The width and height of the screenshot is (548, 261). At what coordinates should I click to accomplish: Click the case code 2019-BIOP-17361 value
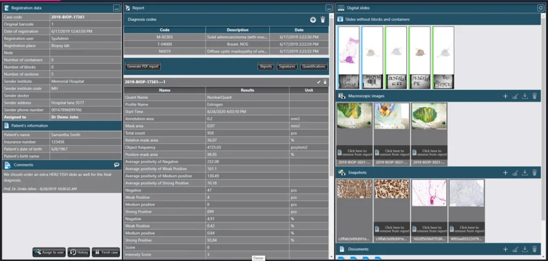click(68, 17)
